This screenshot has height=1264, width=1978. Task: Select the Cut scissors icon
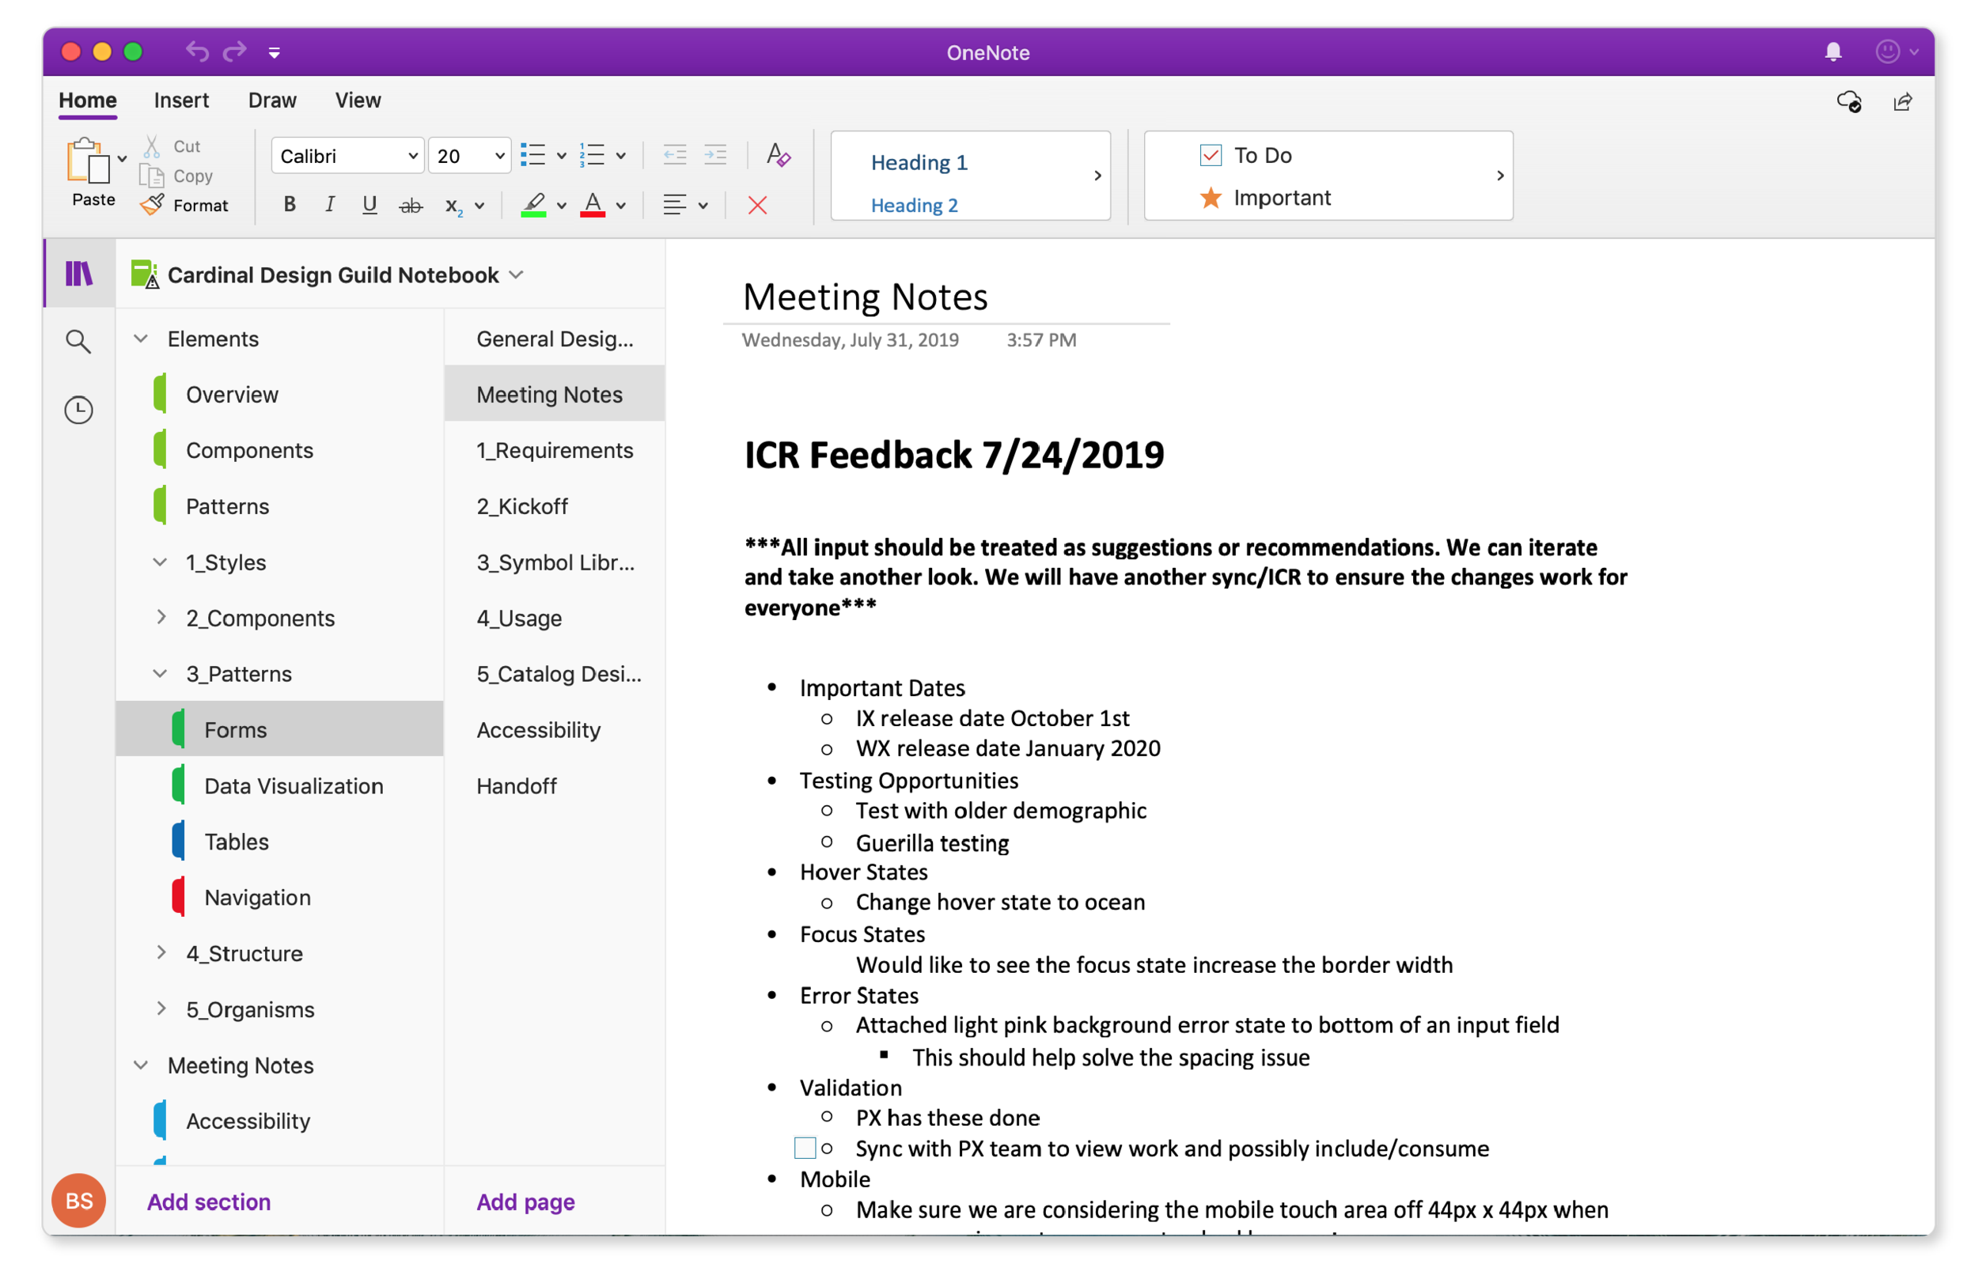152,145
